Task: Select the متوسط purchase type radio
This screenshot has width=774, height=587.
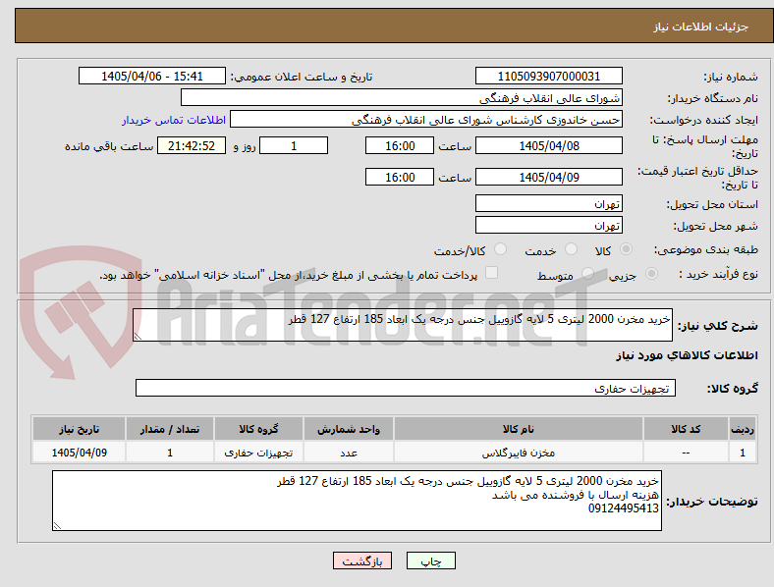Action: tap(587, 274)
